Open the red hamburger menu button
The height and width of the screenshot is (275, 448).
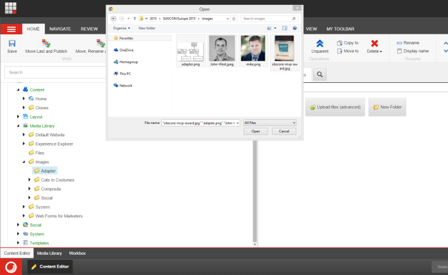(x=11, y=29)
